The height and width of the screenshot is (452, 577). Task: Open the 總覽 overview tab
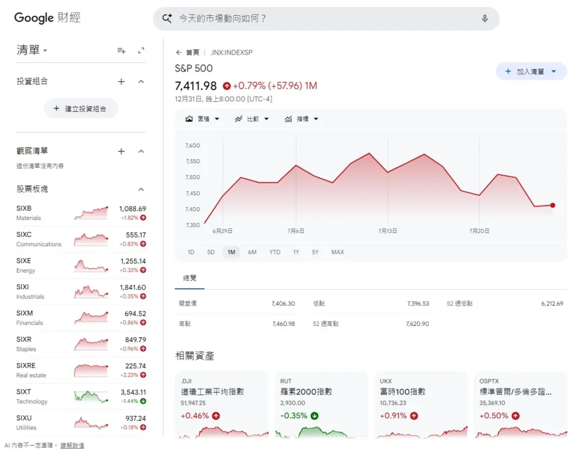(189, 278)
